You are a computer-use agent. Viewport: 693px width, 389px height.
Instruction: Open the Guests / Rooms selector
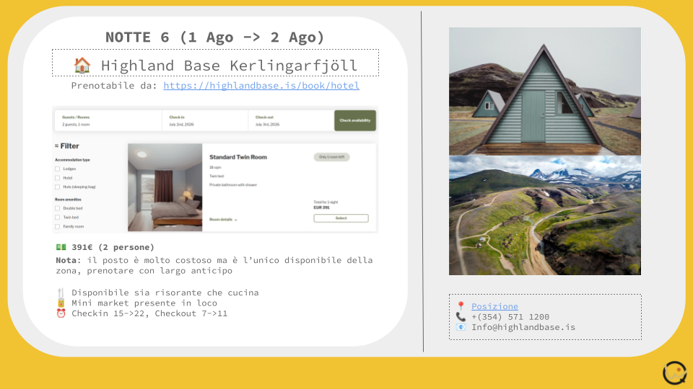108,120
